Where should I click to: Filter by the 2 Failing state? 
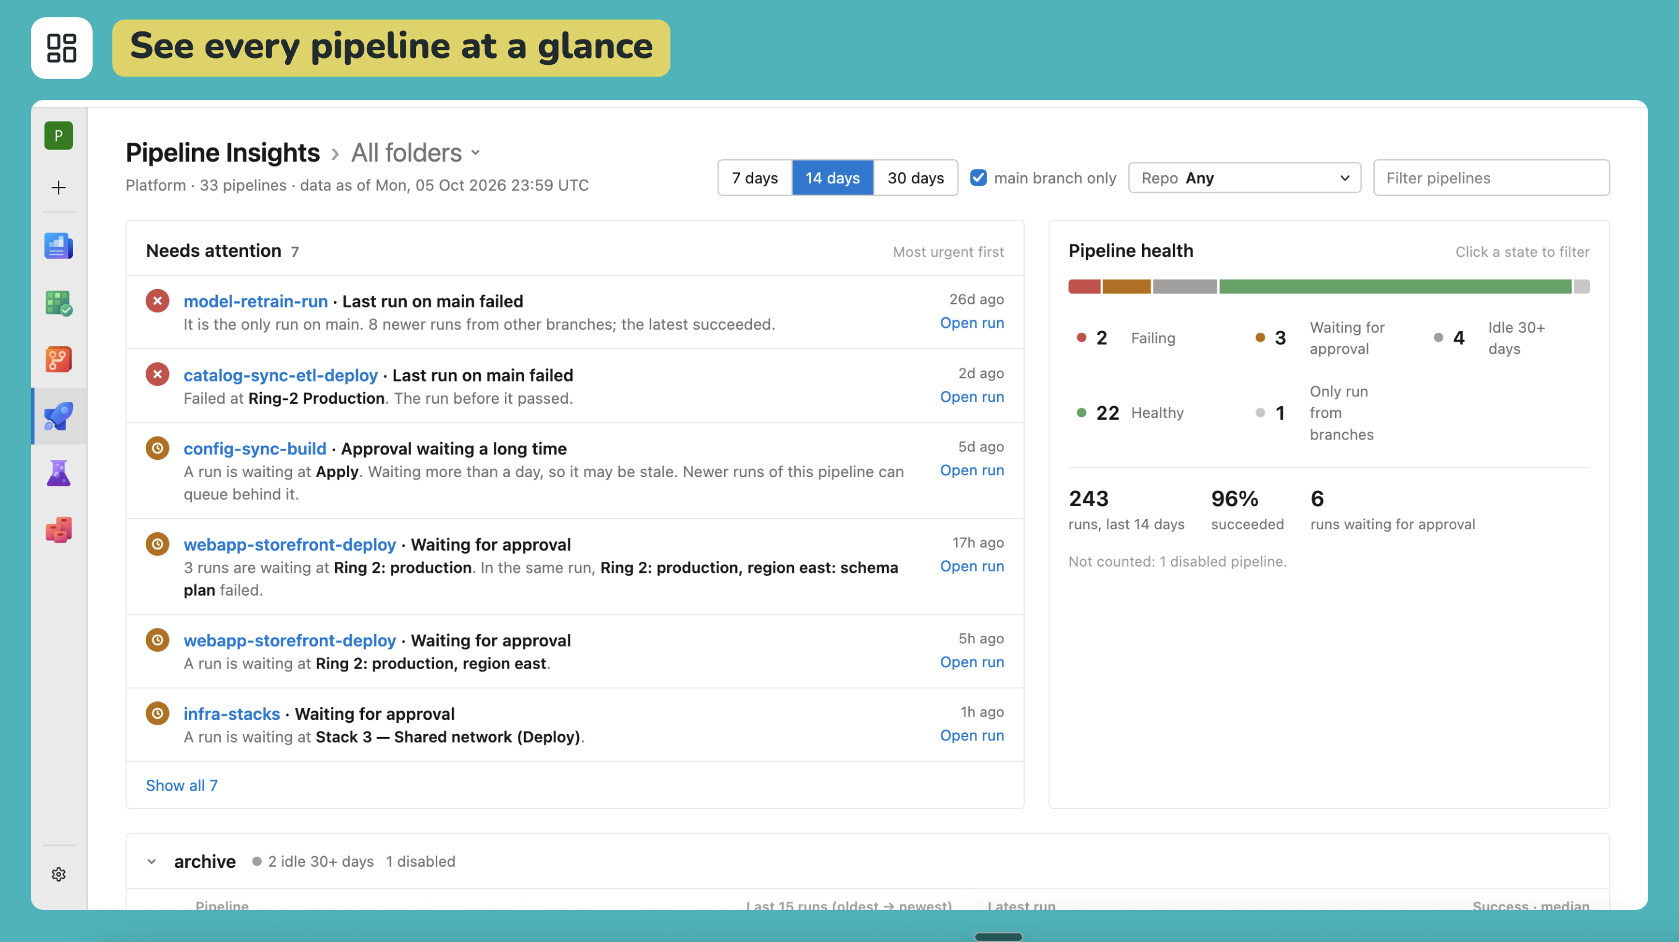(1126, 338)
